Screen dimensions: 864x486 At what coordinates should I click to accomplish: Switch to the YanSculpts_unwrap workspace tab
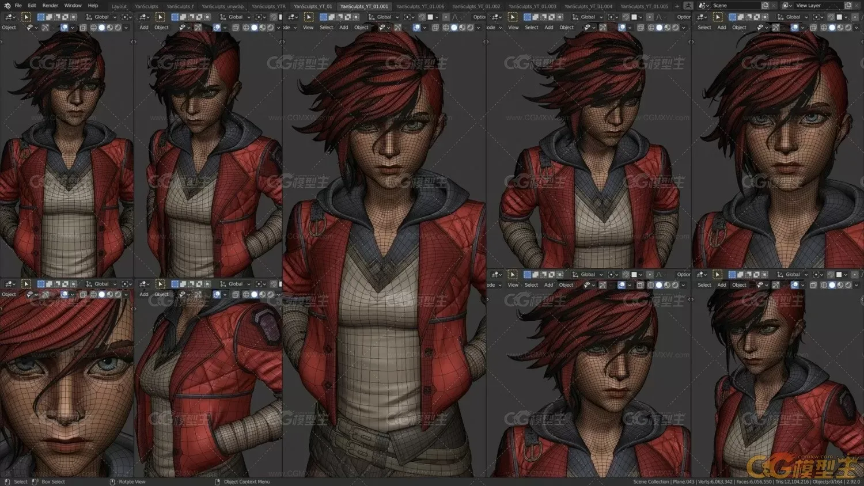(222, 6)
